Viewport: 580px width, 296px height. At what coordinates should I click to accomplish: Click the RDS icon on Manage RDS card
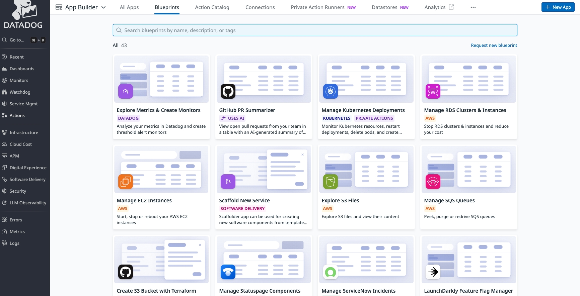point(433,91)
